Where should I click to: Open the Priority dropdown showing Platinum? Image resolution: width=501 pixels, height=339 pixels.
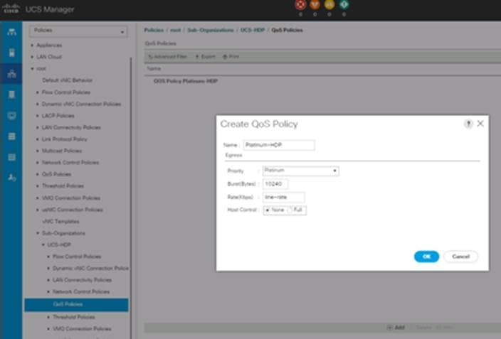coord(300,171)
